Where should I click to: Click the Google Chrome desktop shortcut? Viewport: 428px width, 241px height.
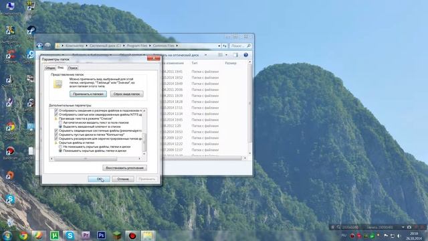(x=11, y=131)
